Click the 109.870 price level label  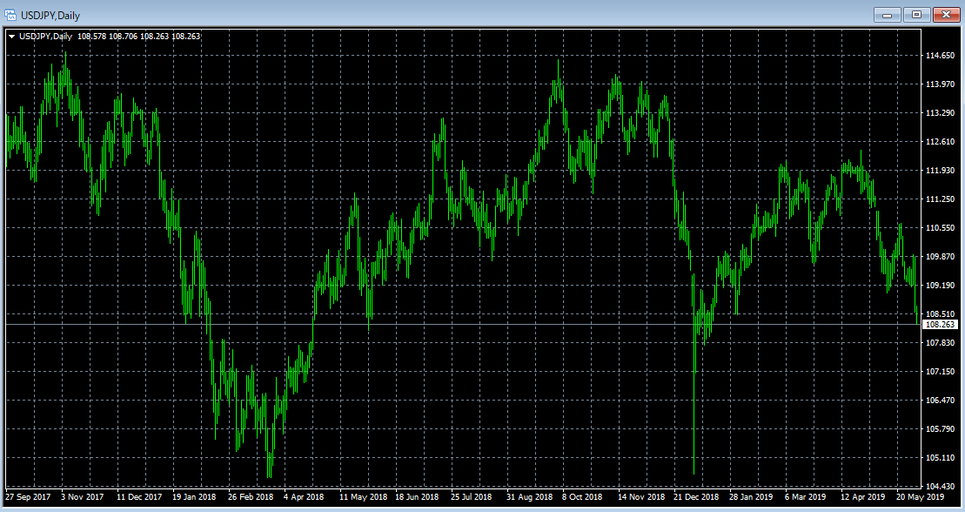coord(940,256)
